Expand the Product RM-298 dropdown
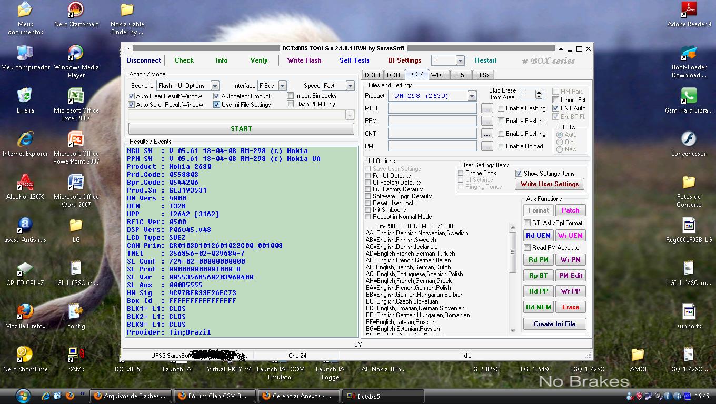The image size is (716, 404). tap(472, 96)
